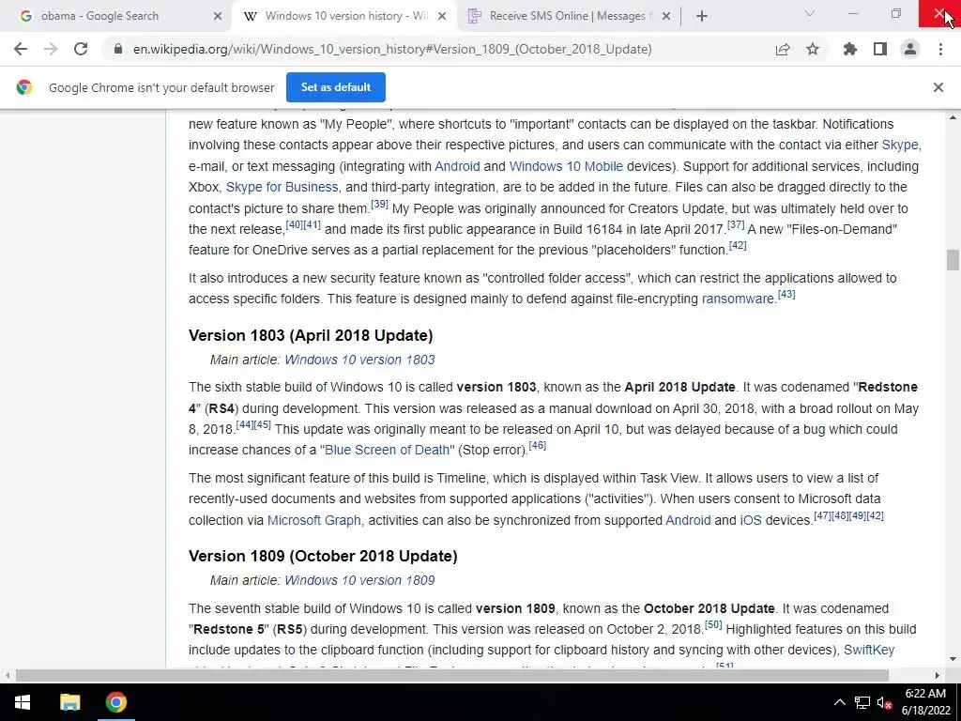The width and height of the screenshot is (961, 721).
Task: Click citation reference 39
Action: click(379, 204)
